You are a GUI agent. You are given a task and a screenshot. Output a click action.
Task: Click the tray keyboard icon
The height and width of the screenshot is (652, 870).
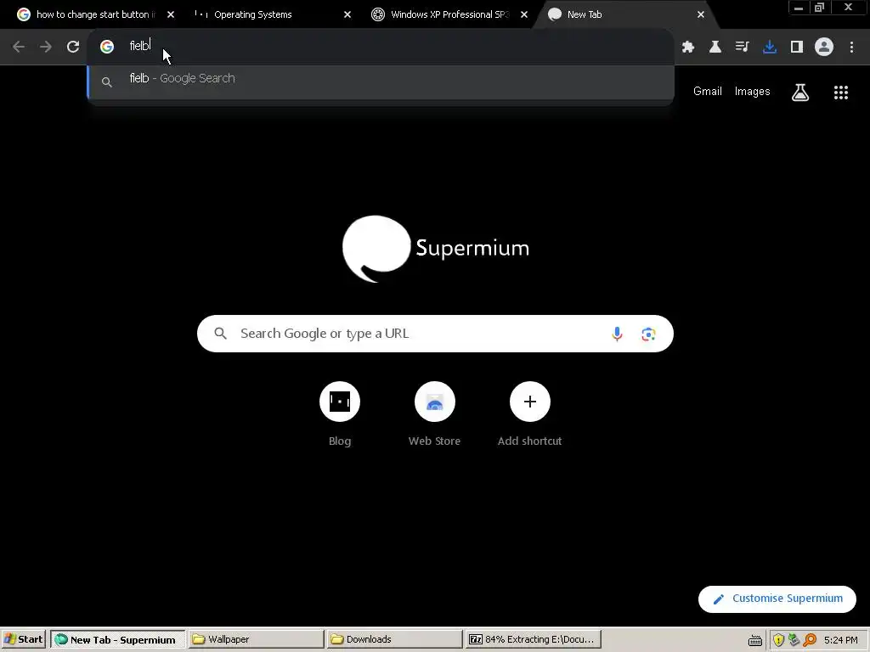(x=755, y=640)
